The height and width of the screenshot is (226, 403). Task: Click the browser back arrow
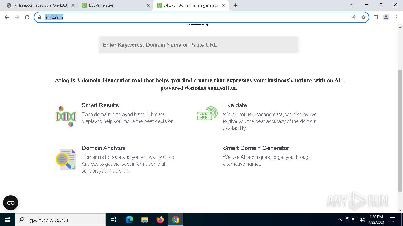pyautogui.click(x=7, y=17)
